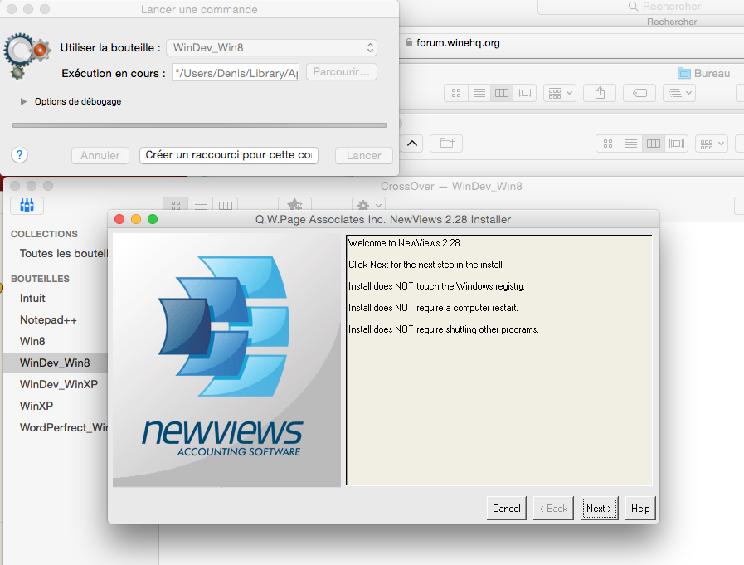Select the WinDev_WinXP bottle

point(59,384)
